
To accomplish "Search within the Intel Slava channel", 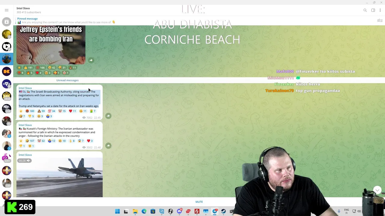I will [365, 10].
